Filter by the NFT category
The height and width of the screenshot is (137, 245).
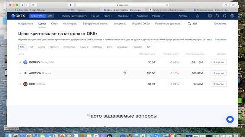pos(149,47)
